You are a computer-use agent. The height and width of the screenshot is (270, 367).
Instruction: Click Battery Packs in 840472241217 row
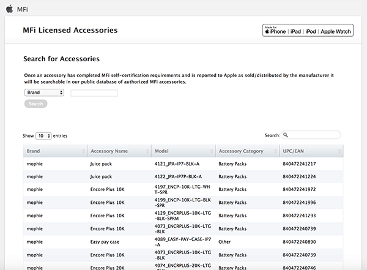tap(232, 164)
